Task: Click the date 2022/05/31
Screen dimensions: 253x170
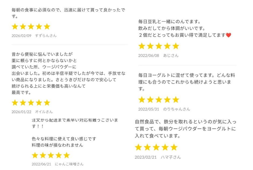Action: 149,109
